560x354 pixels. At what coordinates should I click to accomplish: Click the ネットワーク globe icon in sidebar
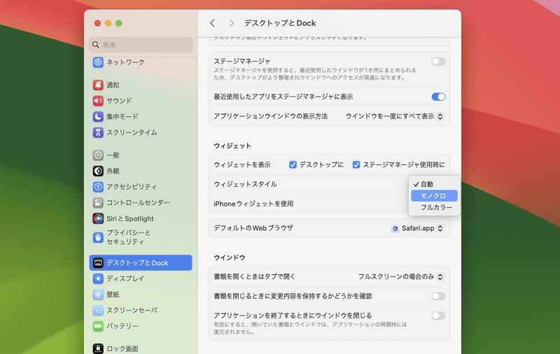coord(98,62)
